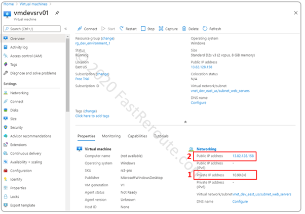Open the Networking section heading link
The height and width of the screenshot is (214, 305).
206,149
